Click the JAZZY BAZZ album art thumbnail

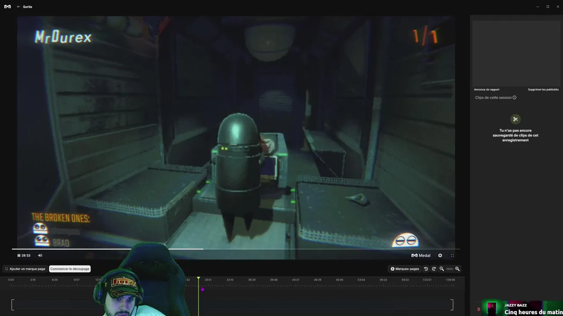pos(491,308)
